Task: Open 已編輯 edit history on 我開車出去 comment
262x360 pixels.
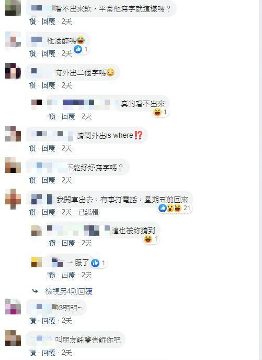Action: coord(88,212)
